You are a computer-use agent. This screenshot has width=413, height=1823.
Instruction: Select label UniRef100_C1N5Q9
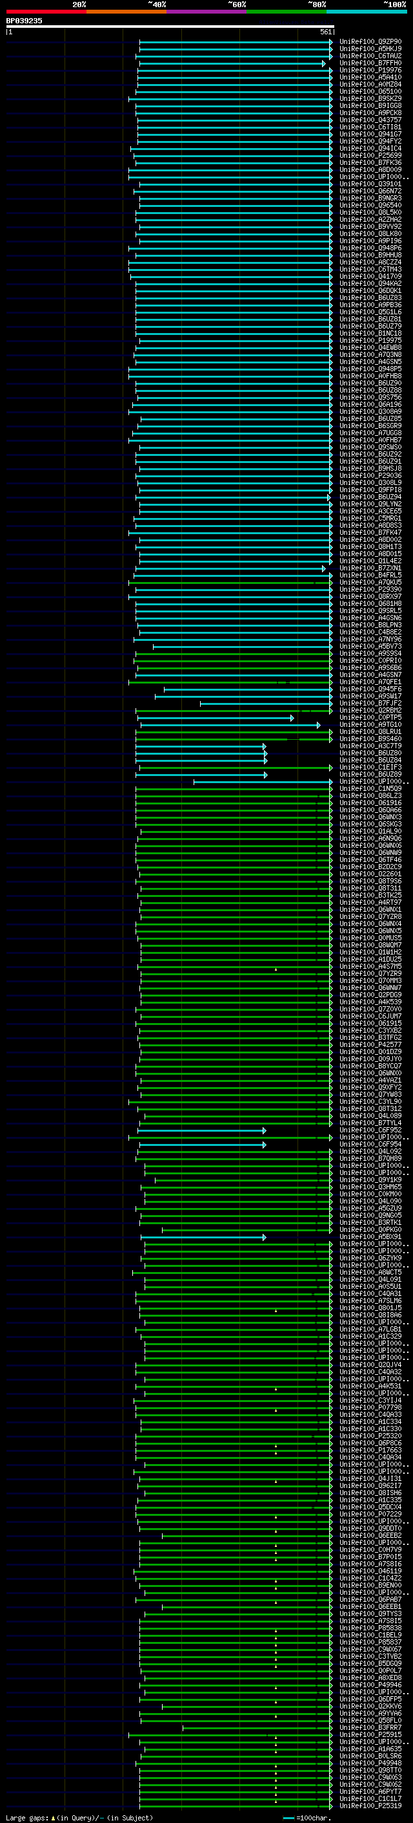pyautogui.click(x=370, y=788)
